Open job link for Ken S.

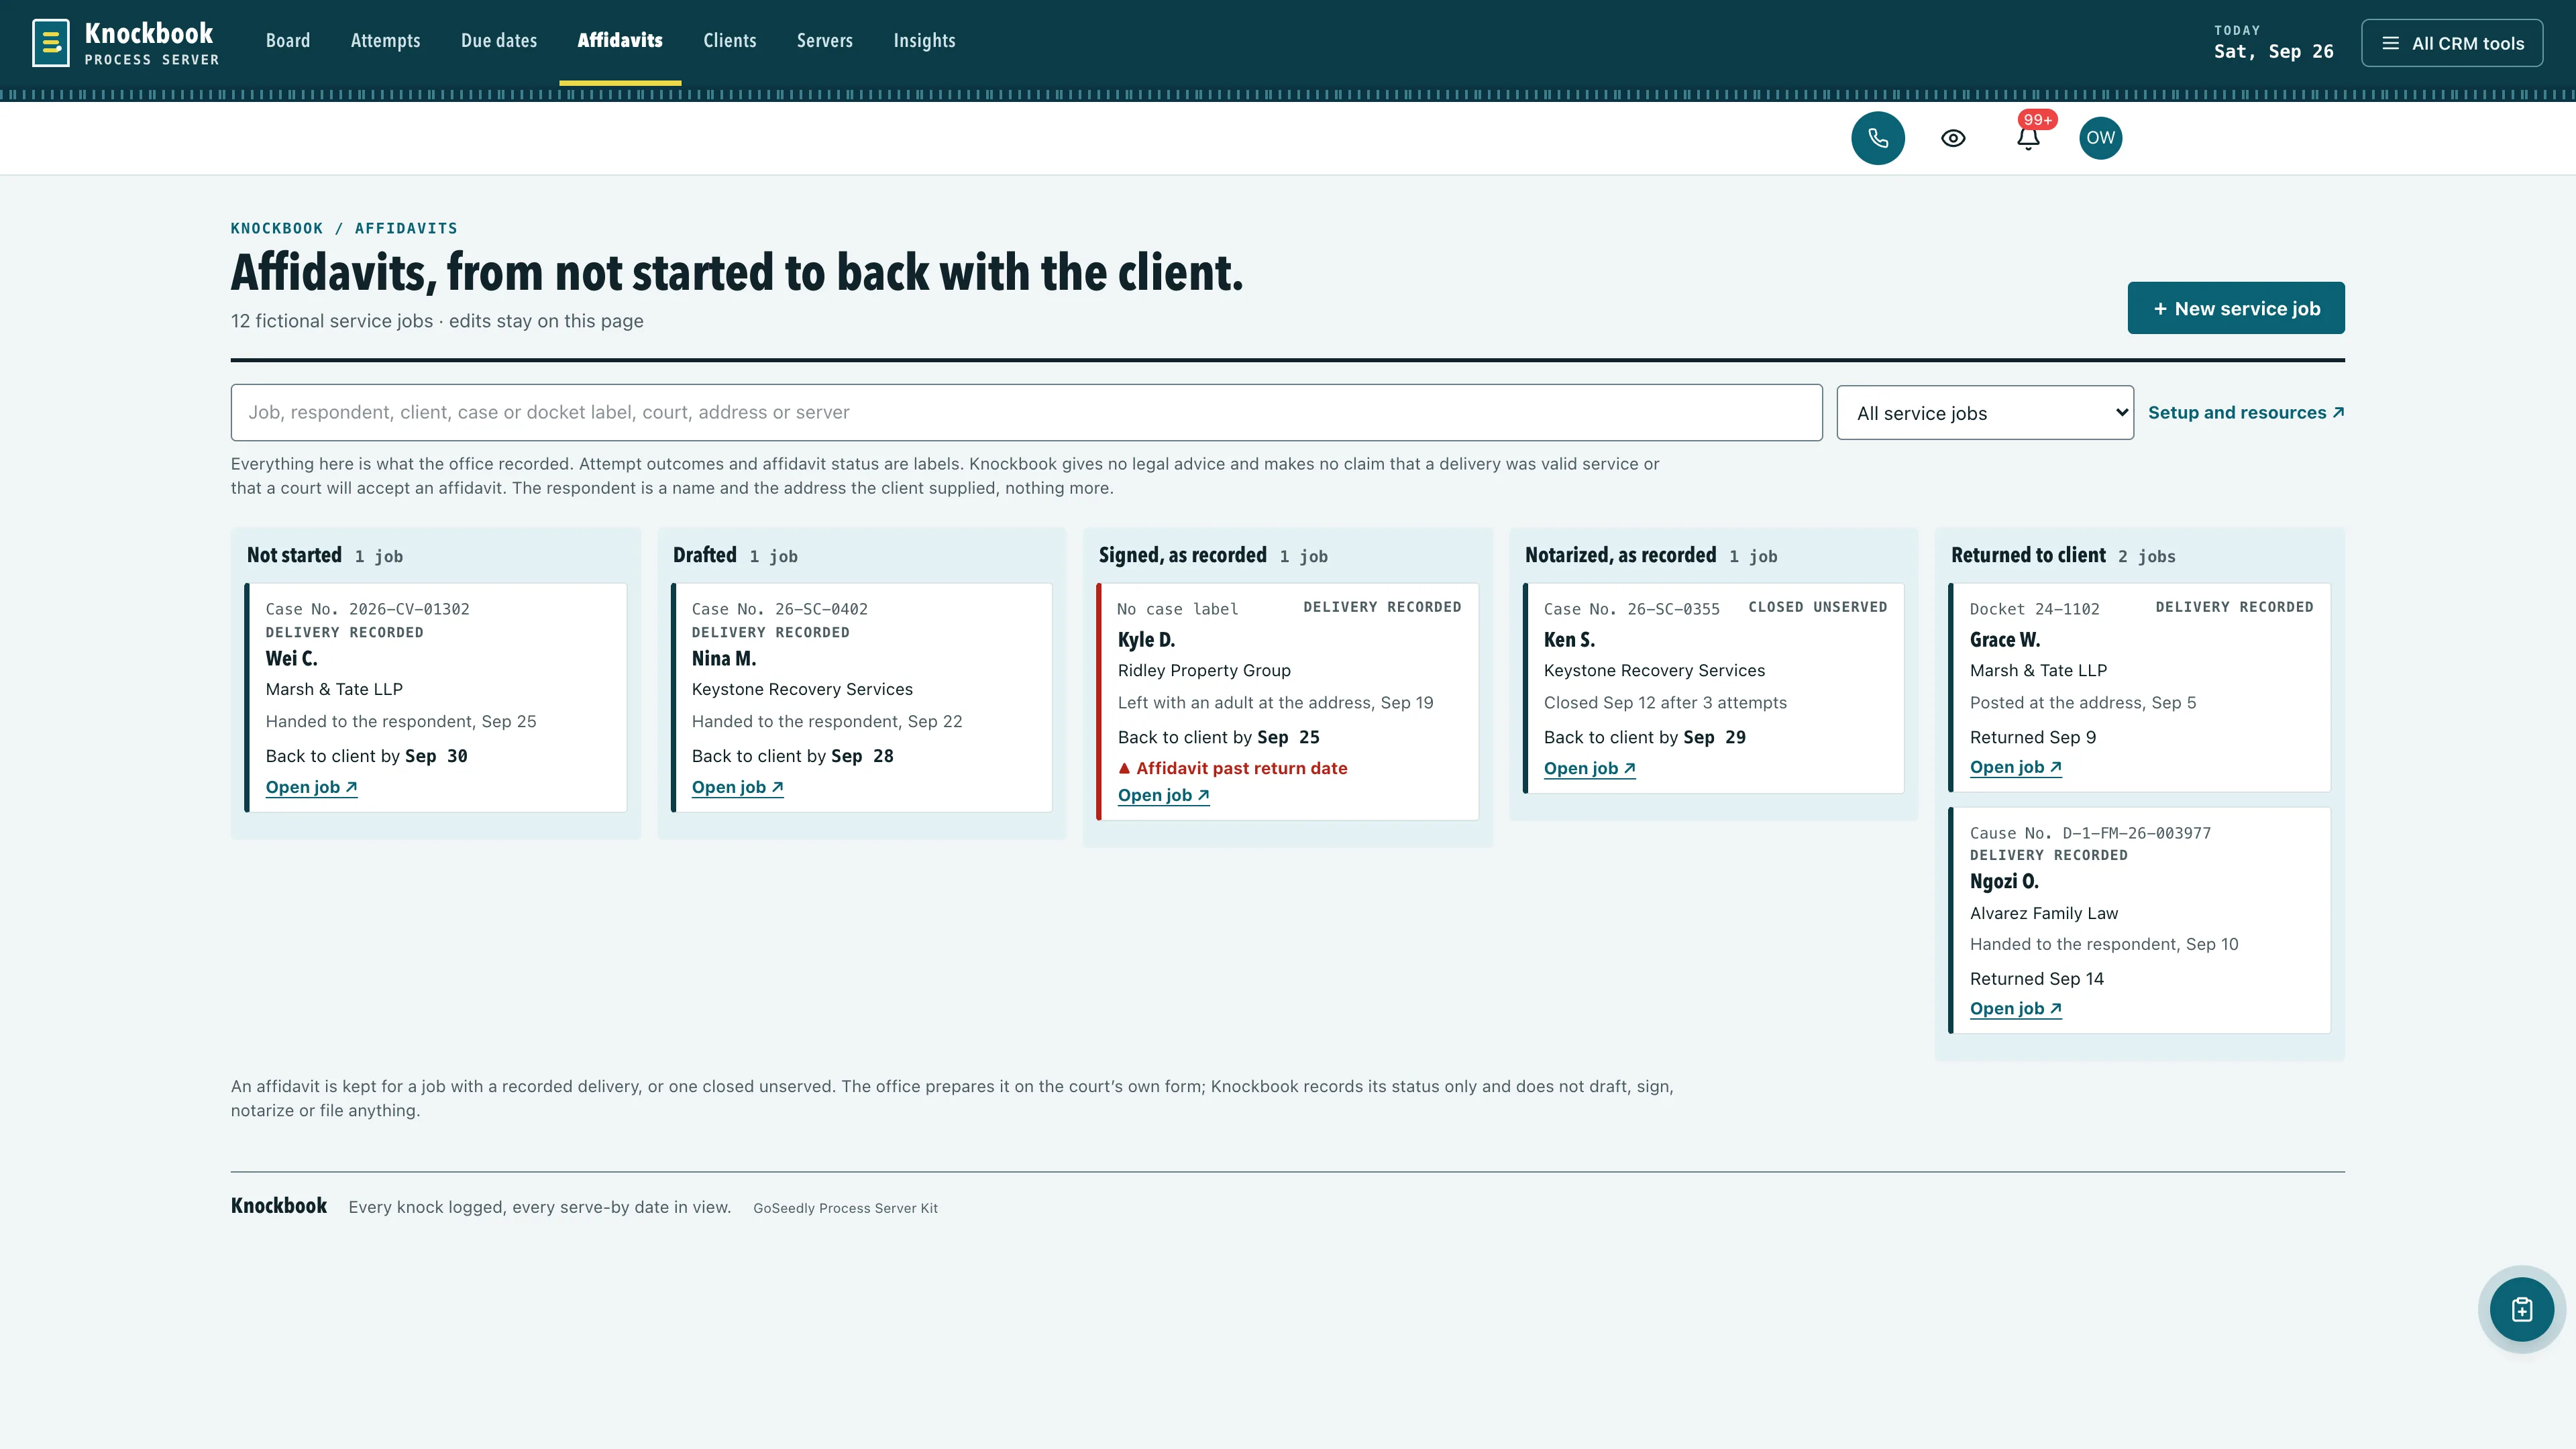(x=1589, y=768)
